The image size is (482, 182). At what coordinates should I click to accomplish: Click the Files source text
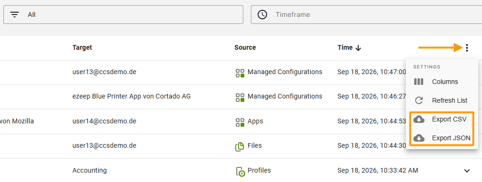click(255, 145)
